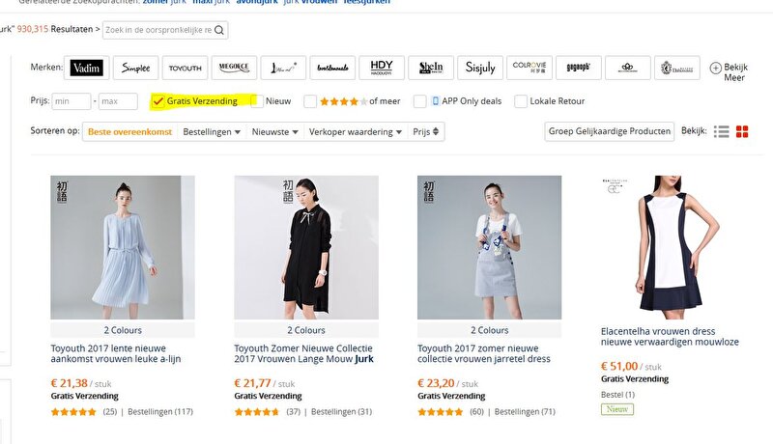Viewport: 773px width, 444px height.
Task: Select the Colrovie brand logo
Action: 530,68
